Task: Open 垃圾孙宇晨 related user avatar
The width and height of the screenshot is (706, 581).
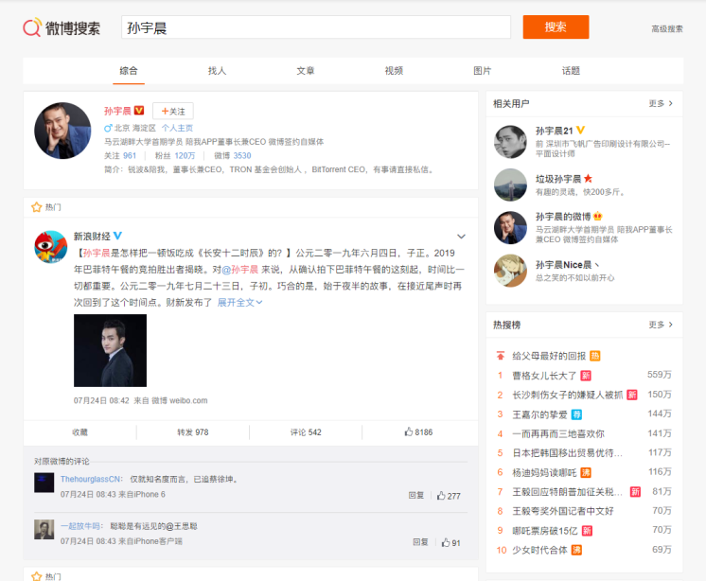Action: (510, 185)
